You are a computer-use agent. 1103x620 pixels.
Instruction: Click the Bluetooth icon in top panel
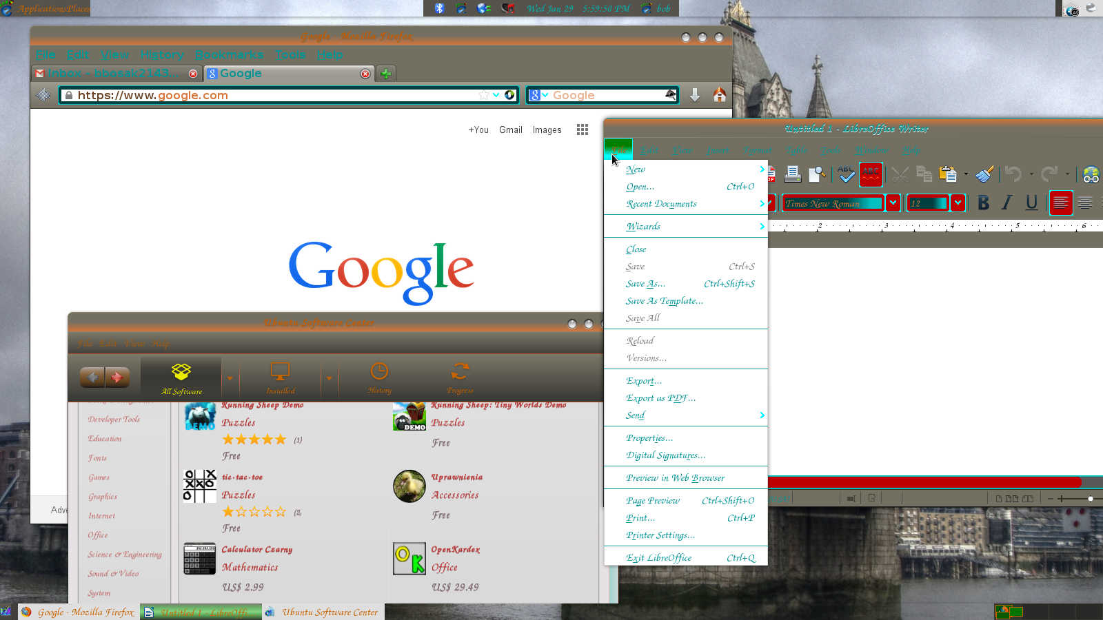pyautogui.click(x=439, y=8)
